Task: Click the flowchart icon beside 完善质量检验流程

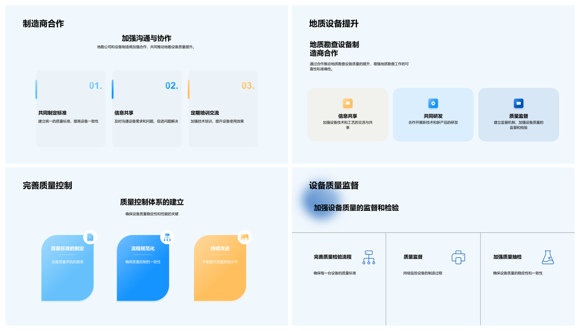Action: 369,257
